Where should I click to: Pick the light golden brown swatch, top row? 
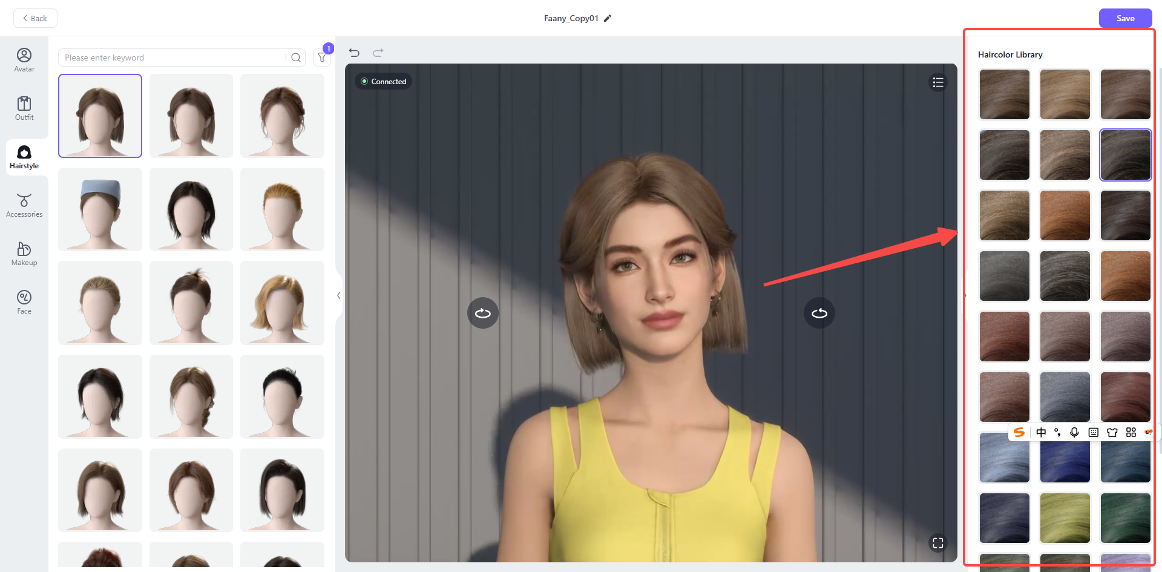1065,94
